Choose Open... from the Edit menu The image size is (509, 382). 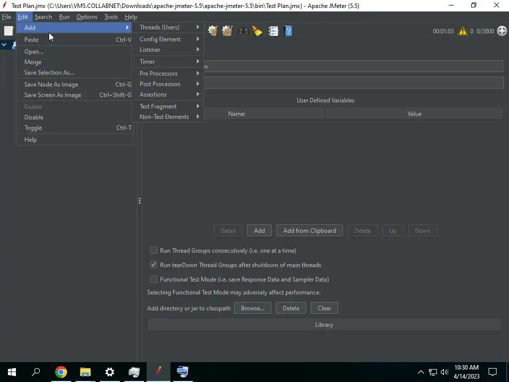75,52
